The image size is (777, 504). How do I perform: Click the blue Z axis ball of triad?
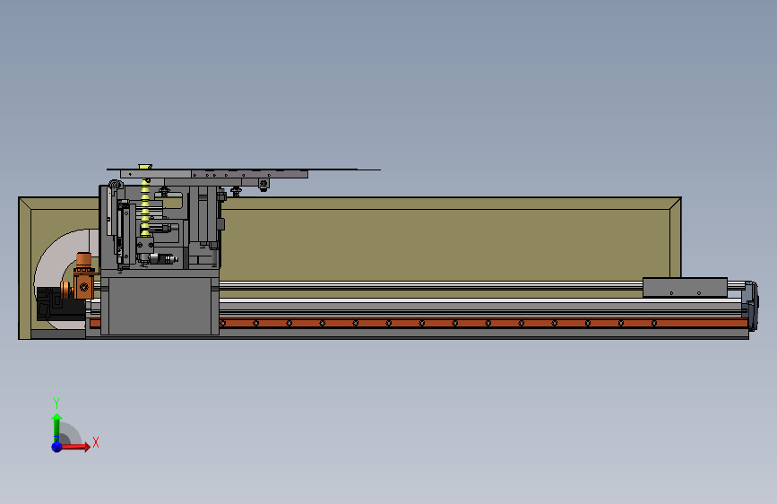pyautogui.click(x=56, y=447)
